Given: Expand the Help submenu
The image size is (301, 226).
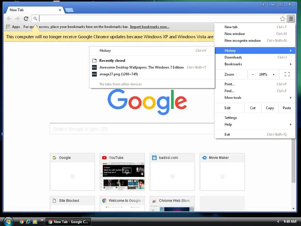Looking at the screenshot, I should (255, 124).
